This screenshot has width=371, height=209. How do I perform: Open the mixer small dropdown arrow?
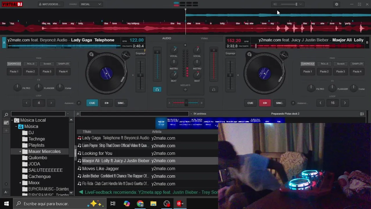coord(185,45)
